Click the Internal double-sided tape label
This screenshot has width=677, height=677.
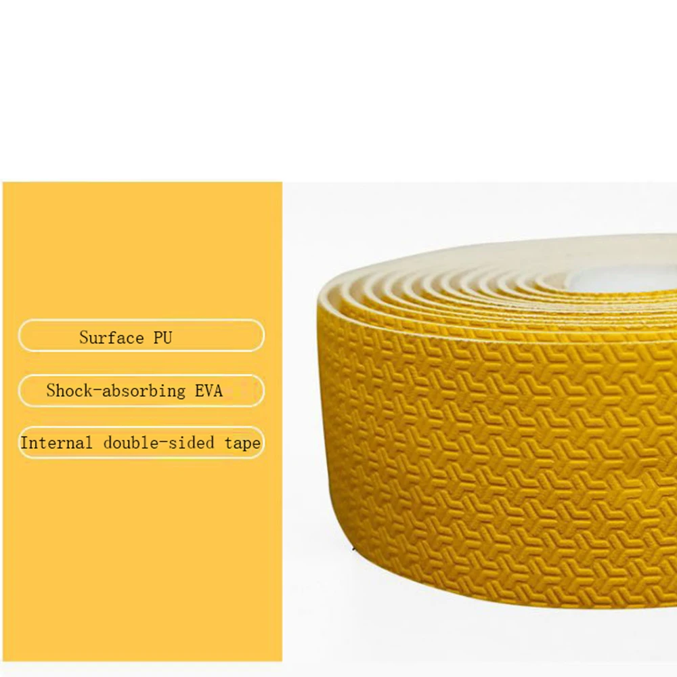coord(141,443)
